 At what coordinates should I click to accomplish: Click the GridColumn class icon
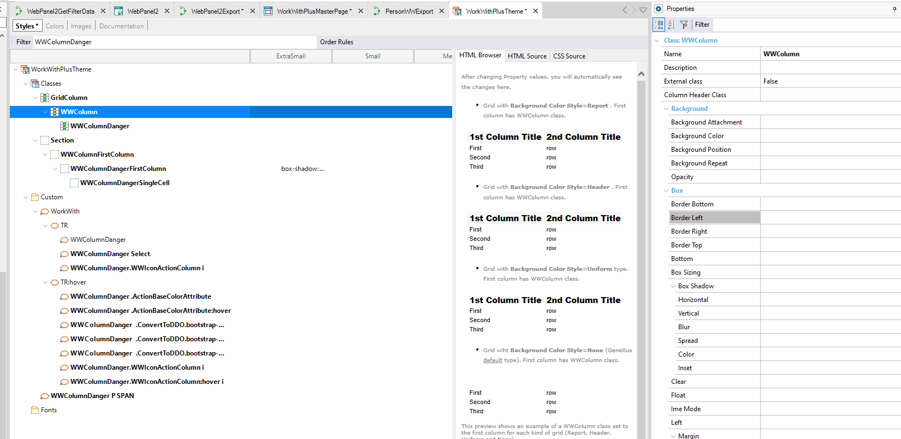pos(45,98)
